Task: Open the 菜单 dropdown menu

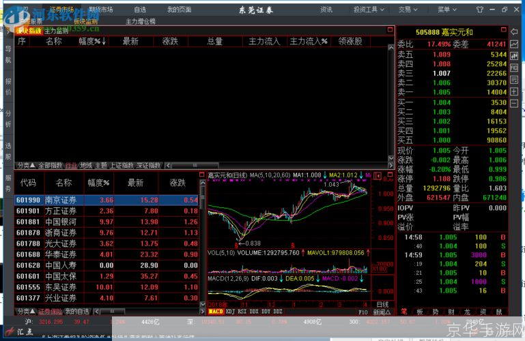Action: (447, 10)
